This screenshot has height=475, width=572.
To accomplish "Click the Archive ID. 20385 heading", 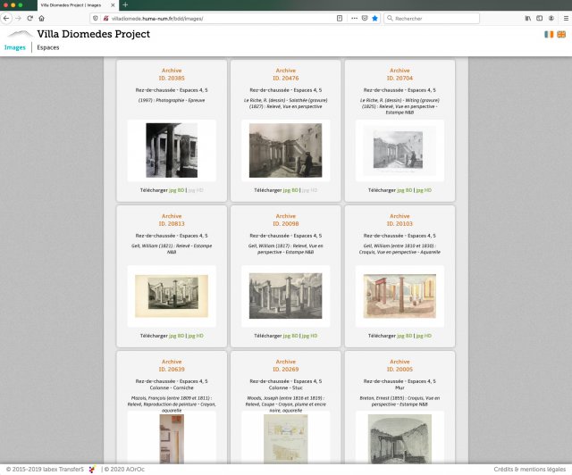I will pos(172,74).
